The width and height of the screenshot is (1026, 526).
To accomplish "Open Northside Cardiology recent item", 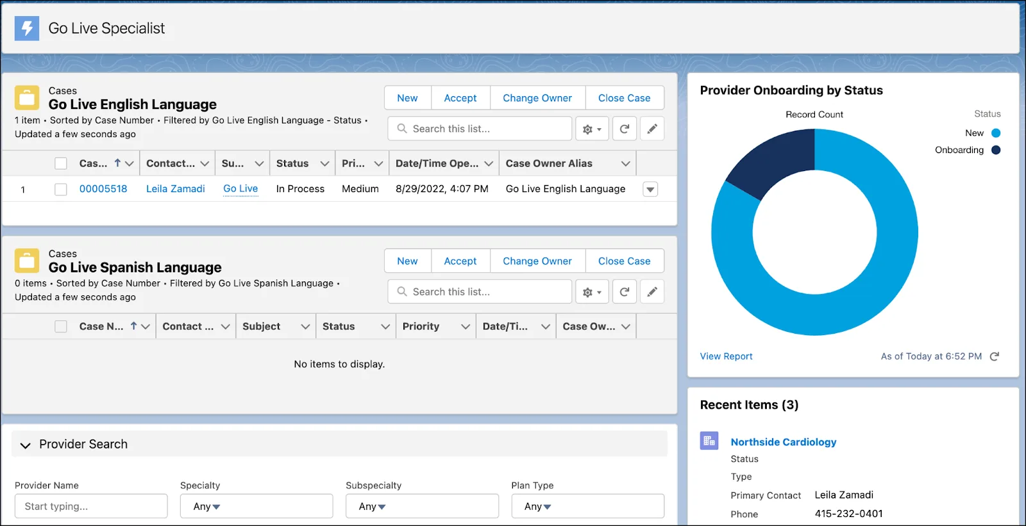I will (x=784, y=442).
